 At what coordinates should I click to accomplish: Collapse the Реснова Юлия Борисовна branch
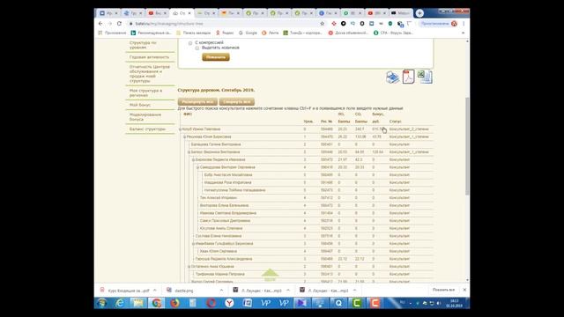pyautogui.click(x=184, y=137)
